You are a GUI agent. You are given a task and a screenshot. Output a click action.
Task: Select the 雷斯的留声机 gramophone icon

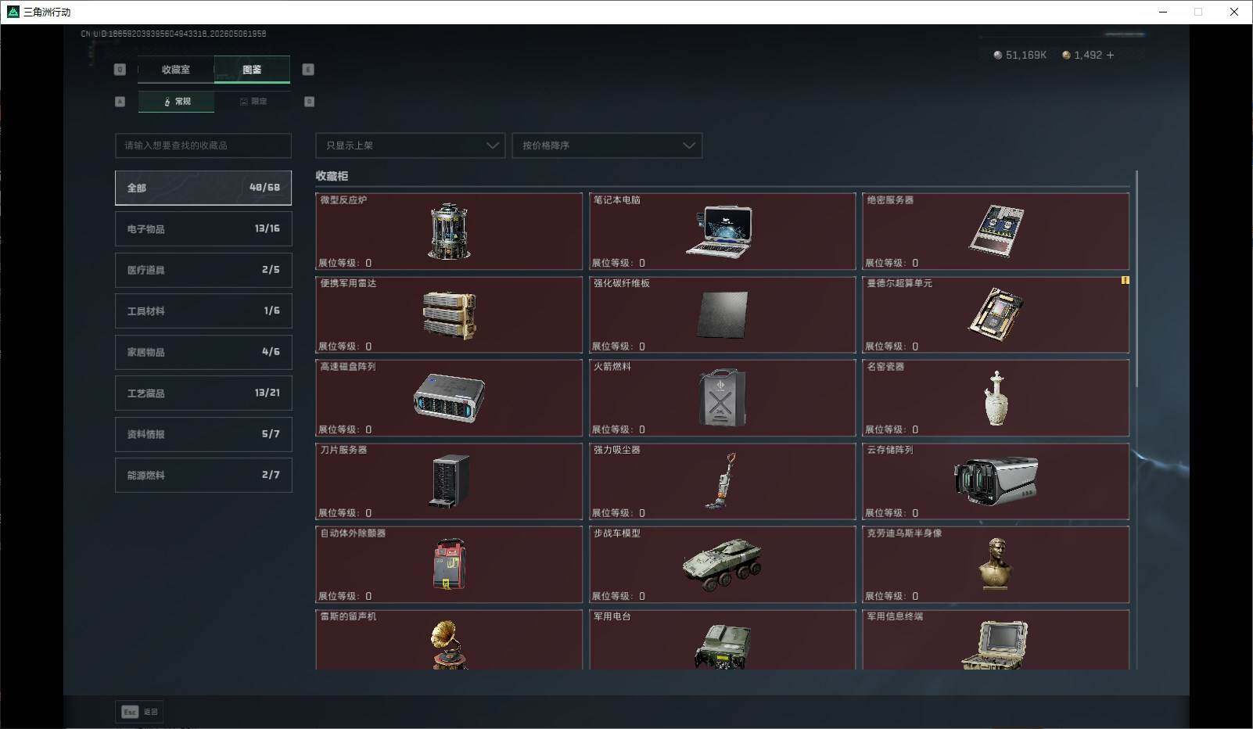tap(449, 645)
